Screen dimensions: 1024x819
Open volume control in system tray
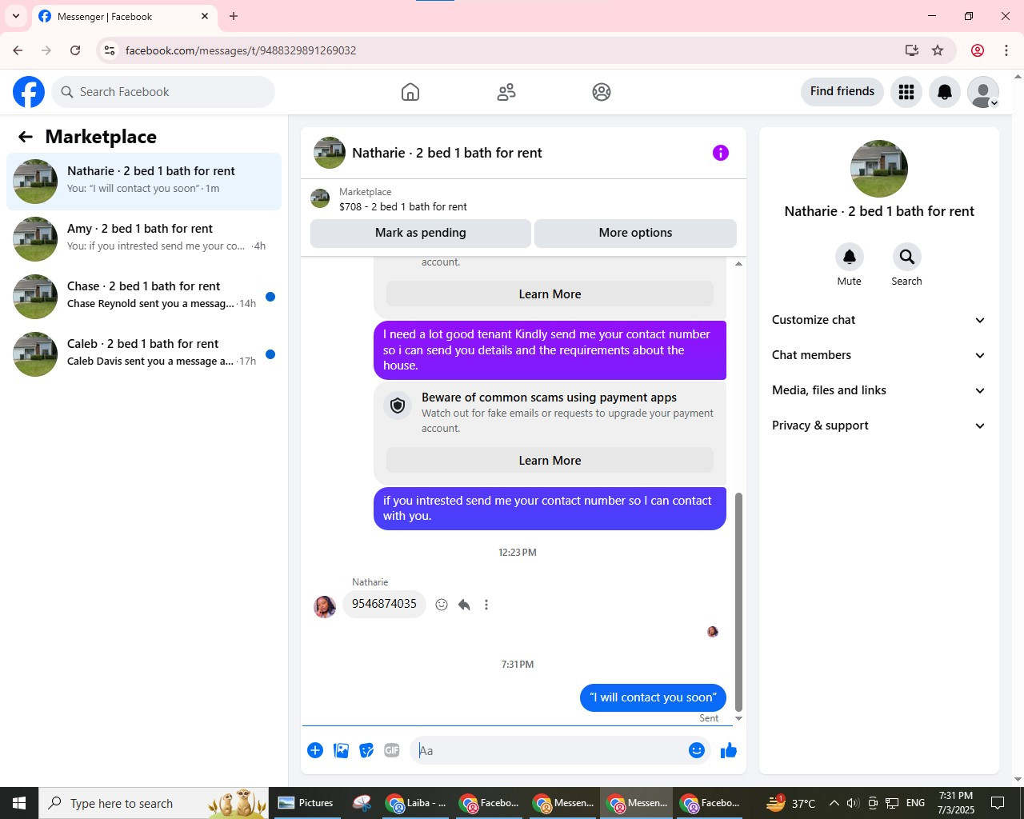[x=853, y=803]
